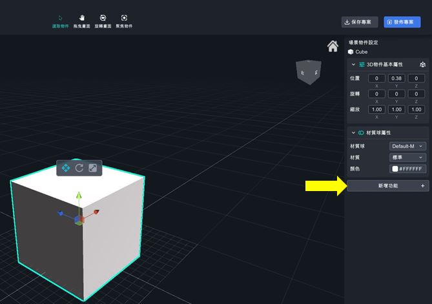Click the 位置 X input field

[376, 78]
